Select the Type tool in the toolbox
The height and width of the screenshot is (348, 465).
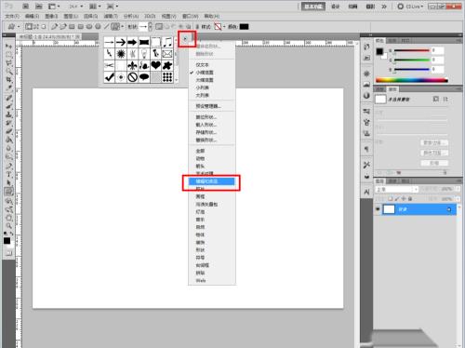coord(8,174)
